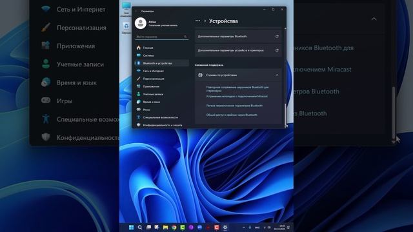Minimize the Параметры window
413x232 pixels.
(265, 10)
